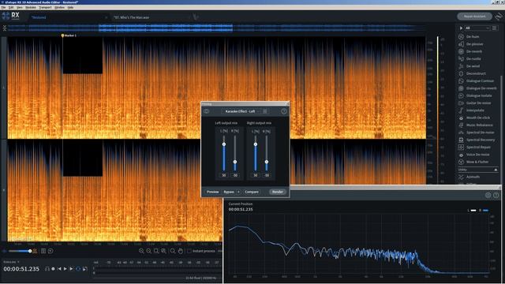Open the De-hum module
The image size is (505, 284).
tap(473, 37)
